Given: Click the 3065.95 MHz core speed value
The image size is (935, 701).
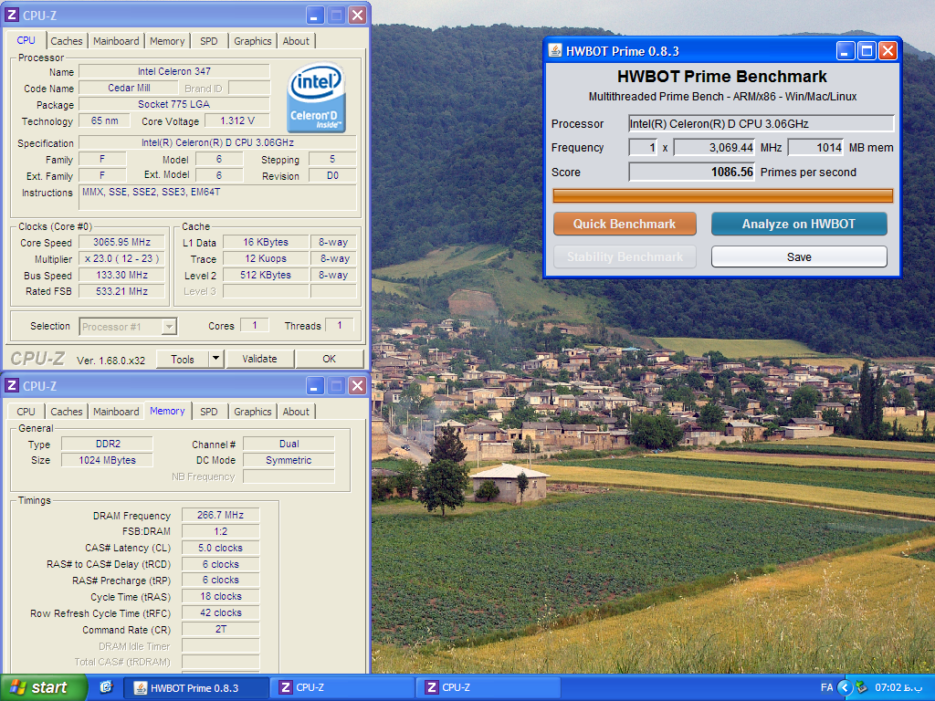Looking at the screenshot, I should (x=121, y=242).
